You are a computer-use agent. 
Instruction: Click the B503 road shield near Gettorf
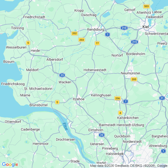coord(146,6)
